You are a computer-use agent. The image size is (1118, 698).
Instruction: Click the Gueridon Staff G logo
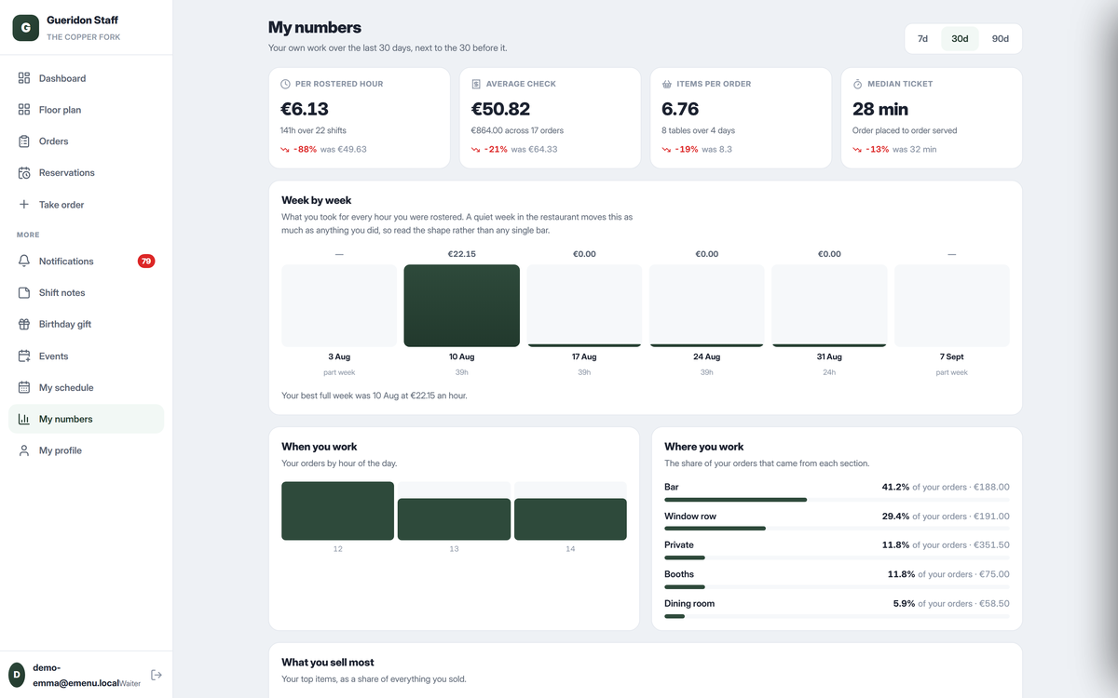coord(25,28)
